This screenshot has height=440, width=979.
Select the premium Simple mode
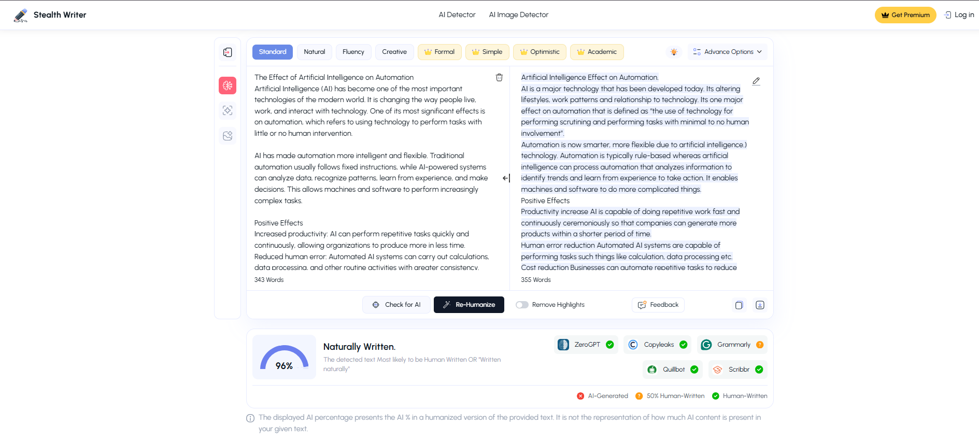click(487, 52)
